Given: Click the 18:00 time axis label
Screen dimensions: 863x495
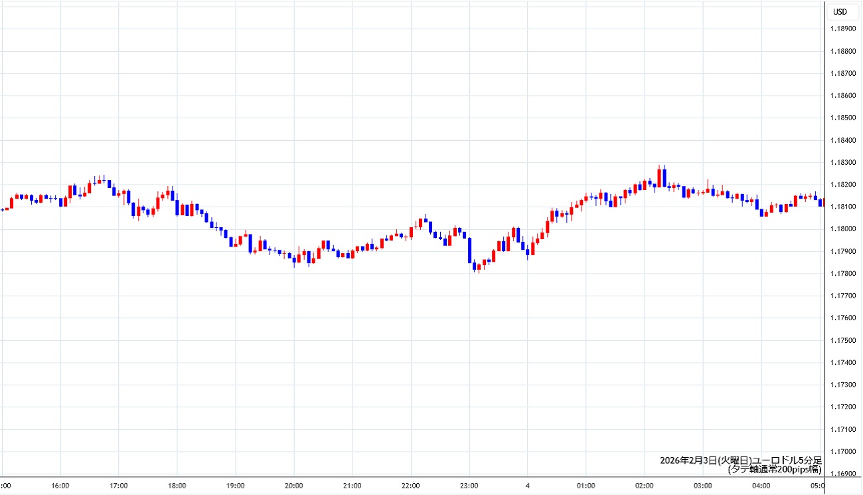Looking at the screenshot, I should pyautogui.click(x=177, y=486).
